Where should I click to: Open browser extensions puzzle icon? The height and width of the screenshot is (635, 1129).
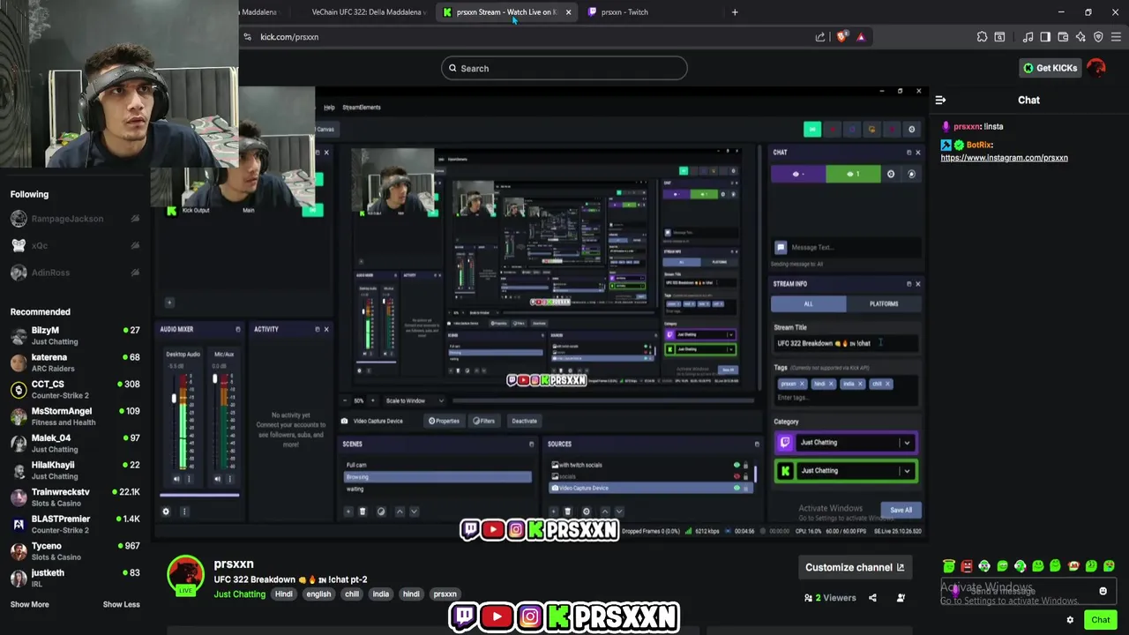pyautogui.click(x=982, y=37)
